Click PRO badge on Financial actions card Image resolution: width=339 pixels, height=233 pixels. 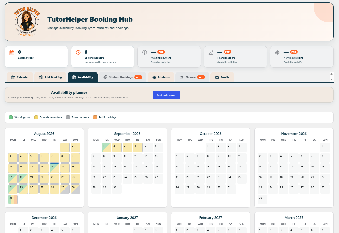pos(227,52)
